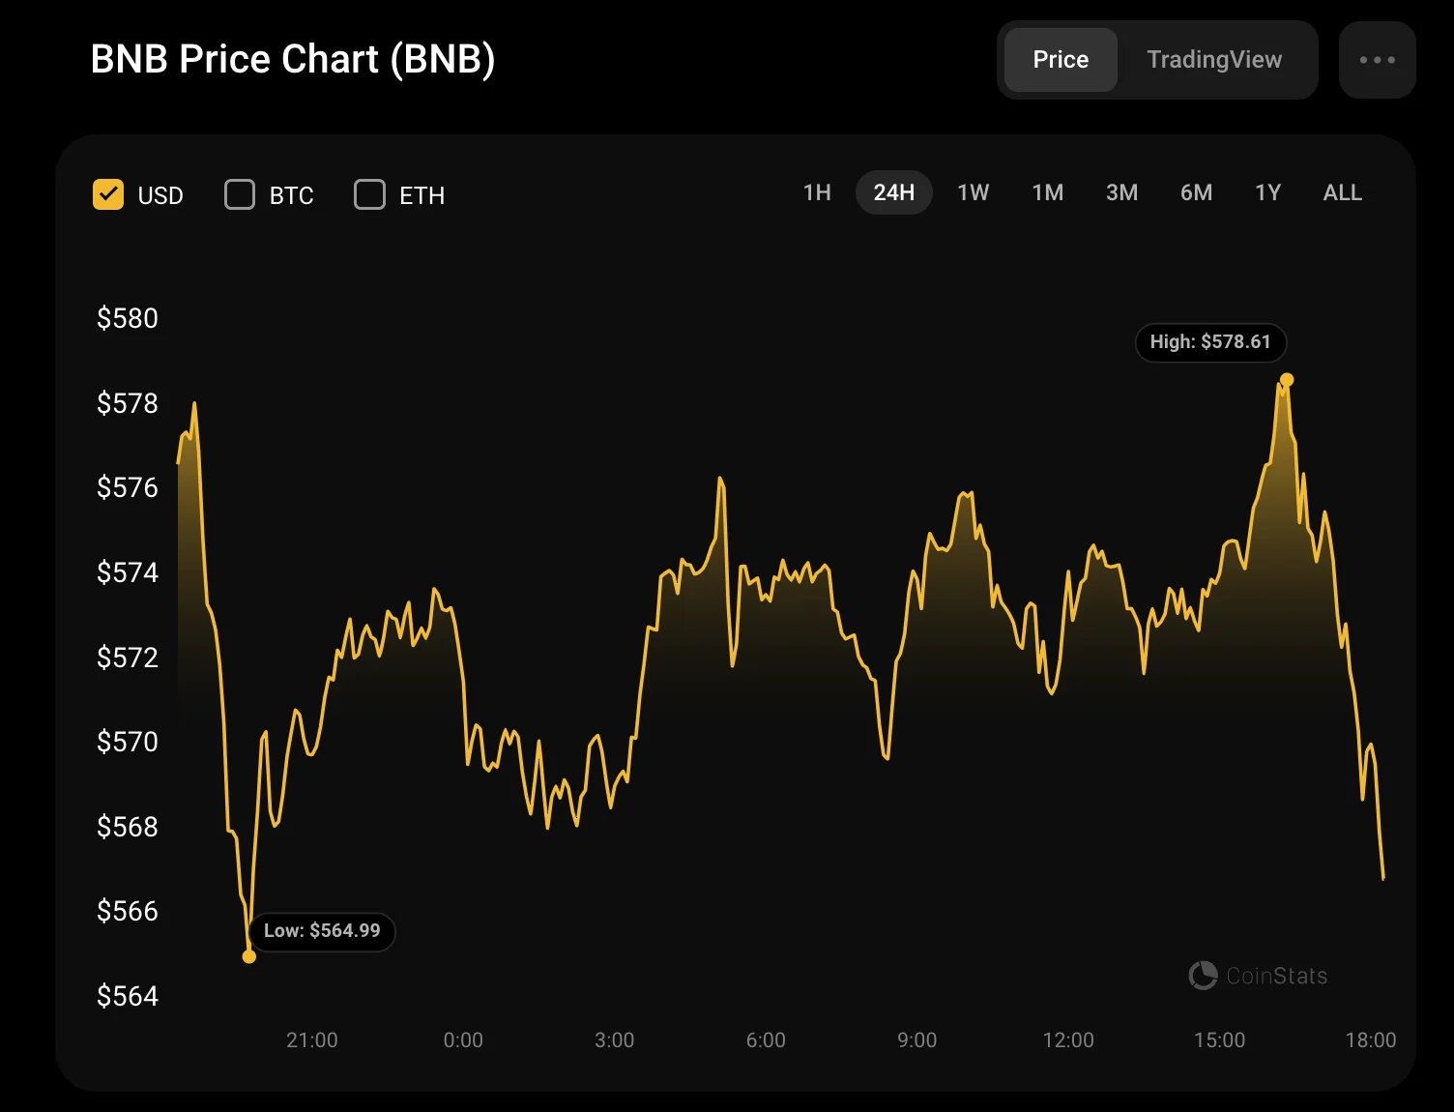This screenshot has height=1112, width=1454.
Task: Click the High: $578.61 label
Action: [1210, 342]
